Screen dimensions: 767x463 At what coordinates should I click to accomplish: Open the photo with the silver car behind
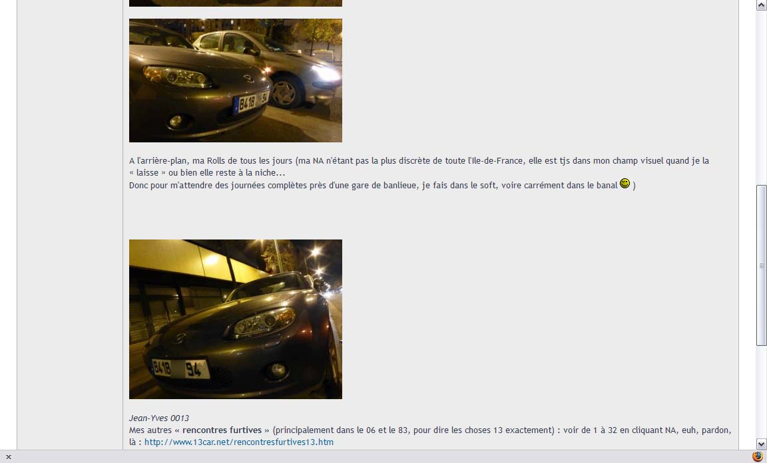tap(235, 80)
